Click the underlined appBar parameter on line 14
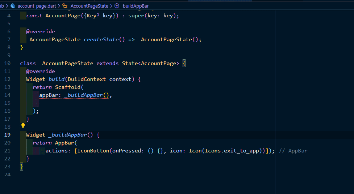 point(49,95)
